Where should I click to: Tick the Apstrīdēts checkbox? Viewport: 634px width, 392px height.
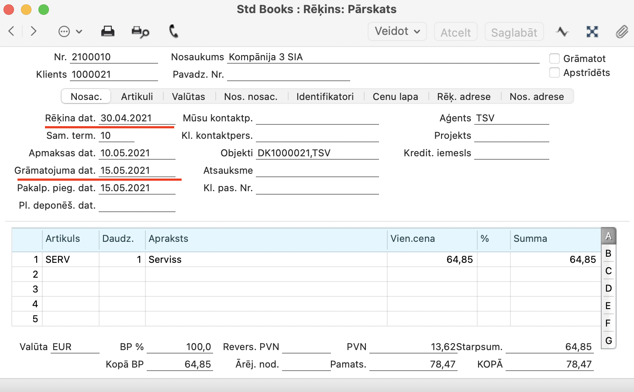(x=555, y=72)
